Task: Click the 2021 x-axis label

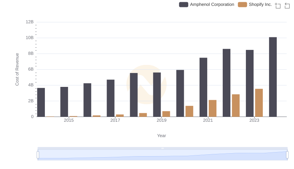Action: coord(208,120)
